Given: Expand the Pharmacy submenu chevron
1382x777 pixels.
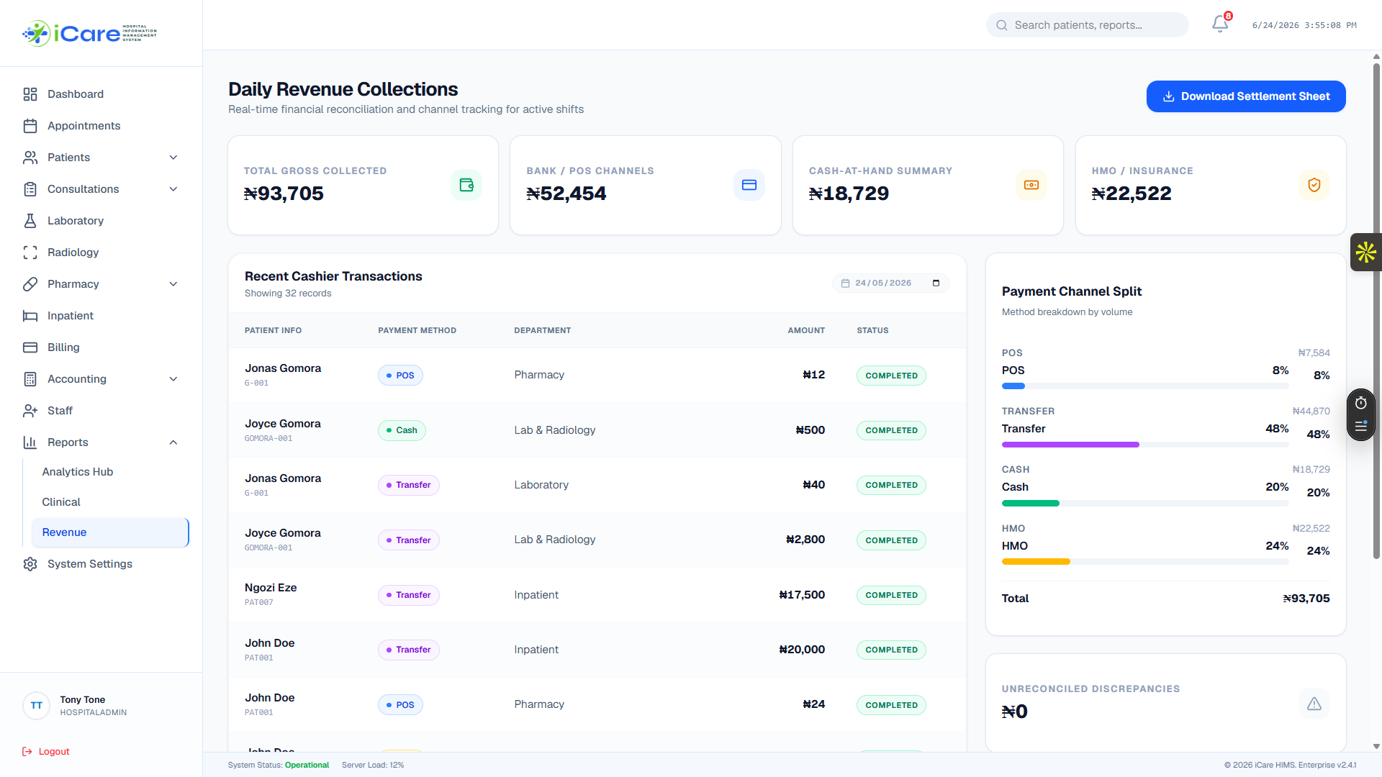Looking at the screenshot, I should (173, 284).
